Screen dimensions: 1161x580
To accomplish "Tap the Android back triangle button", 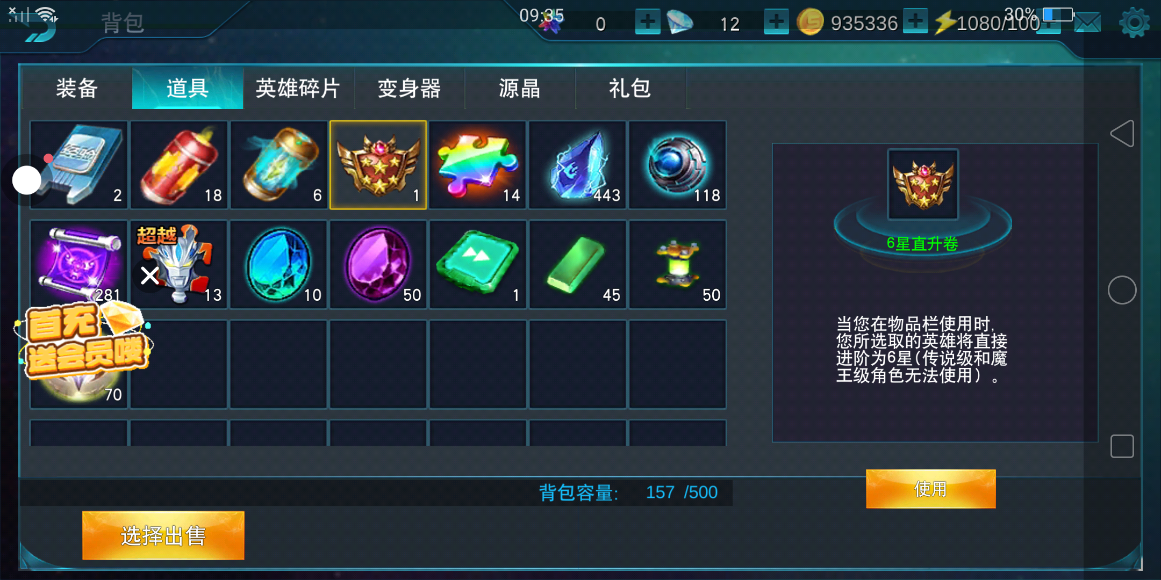I will pyautogui.click(x=1122, y=133).
